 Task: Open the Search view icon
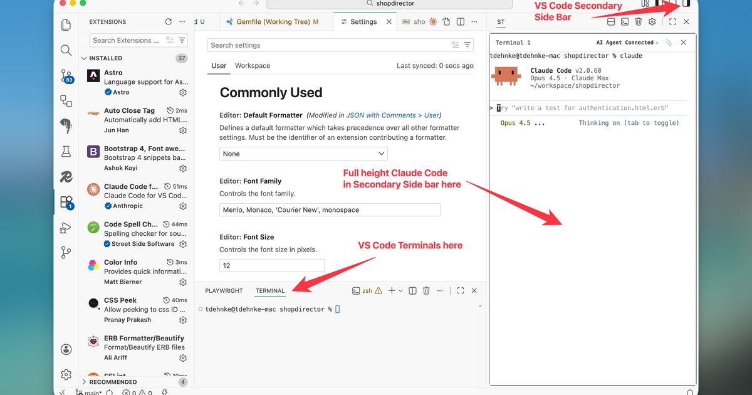[x=66, y=50]
